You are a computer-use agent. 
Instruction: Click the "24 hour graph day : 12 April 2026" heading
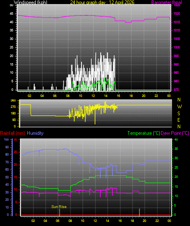click(x=102, y=2)
